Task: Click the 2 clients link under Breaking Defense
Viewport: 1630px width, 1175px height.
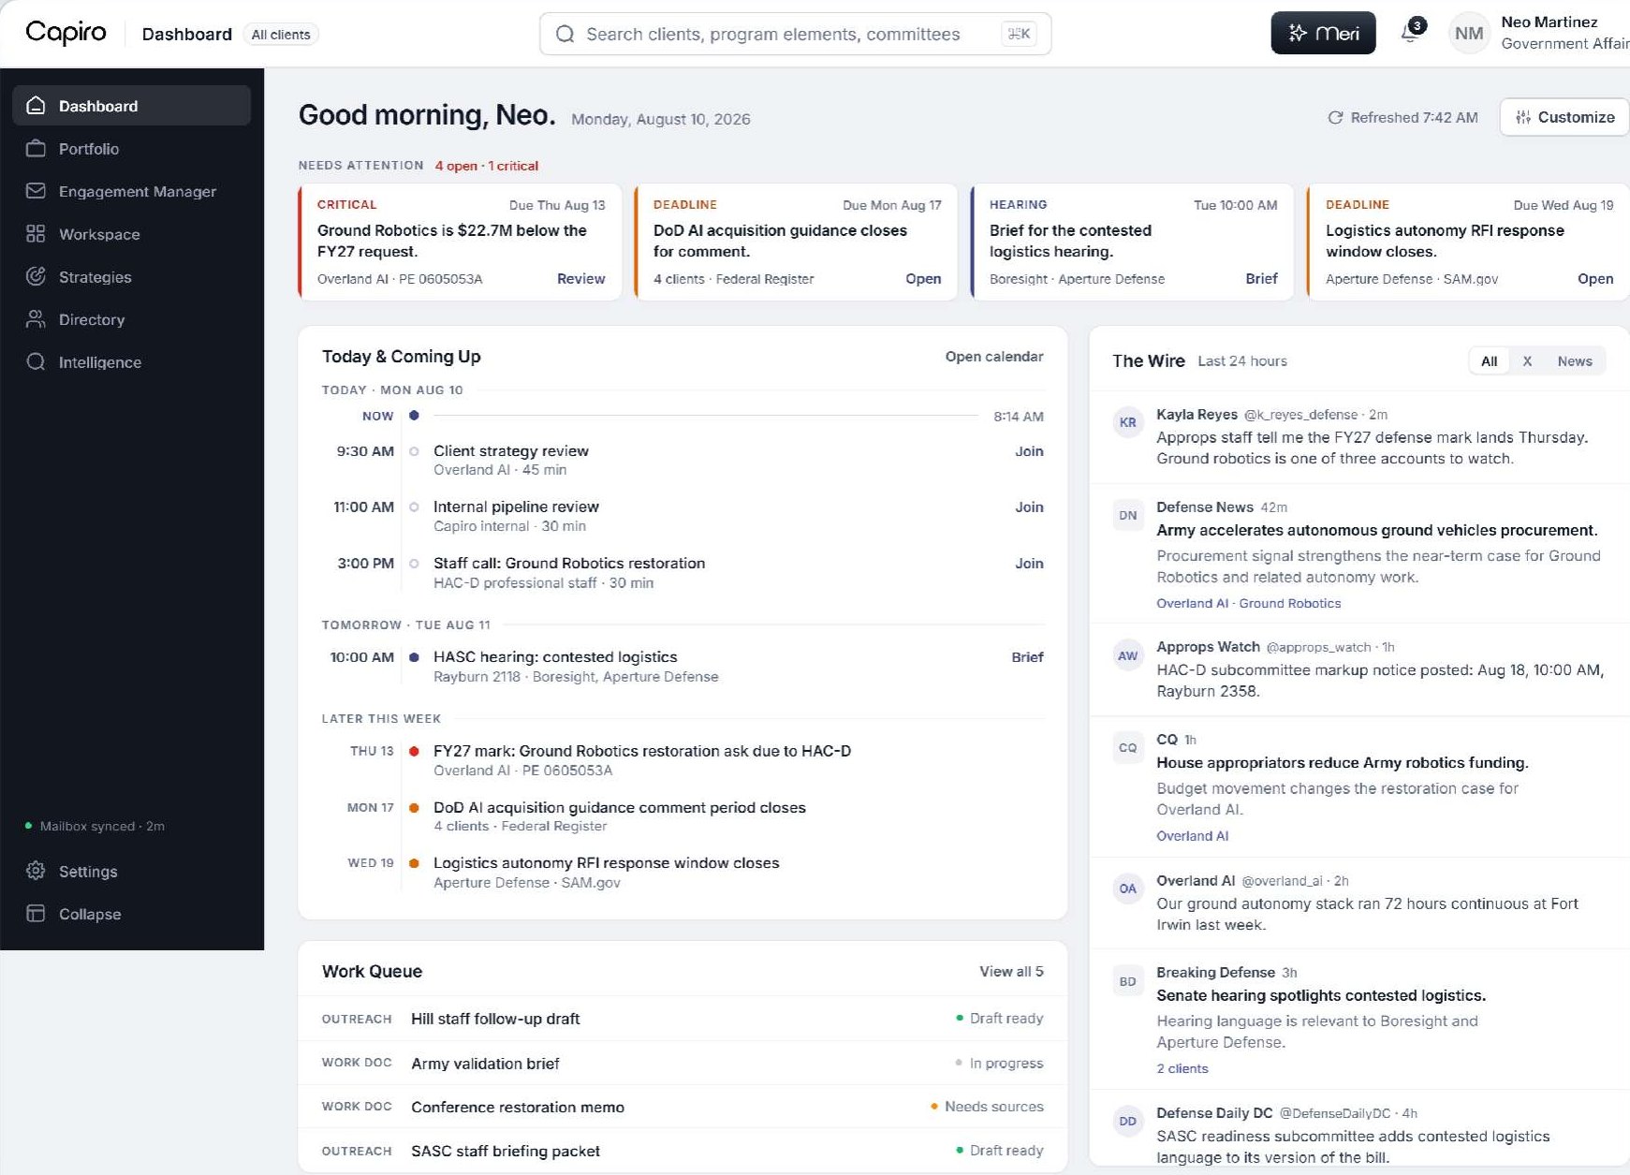Action: point(1182,1069)
